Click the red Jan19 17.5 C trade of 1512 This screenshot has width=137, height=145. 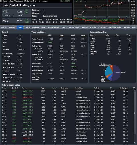coord(67,98)
